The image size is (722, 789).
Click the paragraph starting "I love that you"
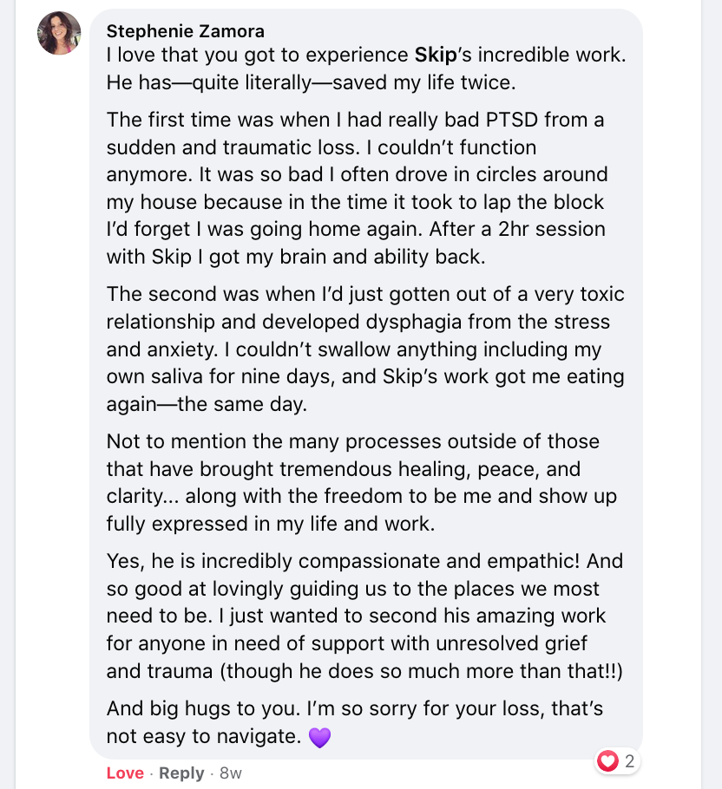(x=364, y=69)
